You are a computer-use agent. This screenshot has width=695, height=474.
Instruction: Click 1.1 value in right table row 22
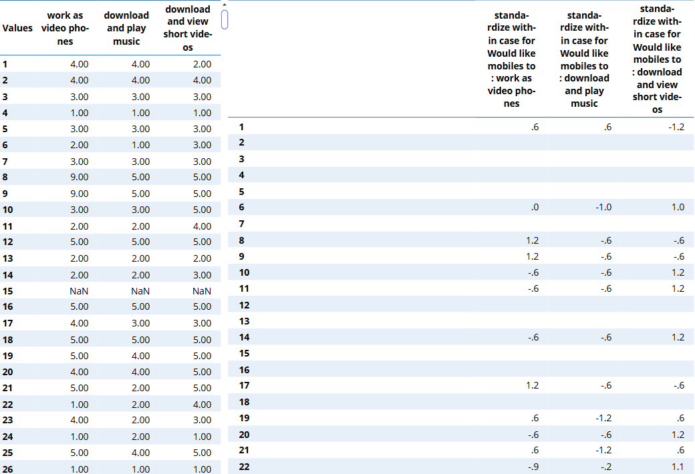click(x=678, y=467)
